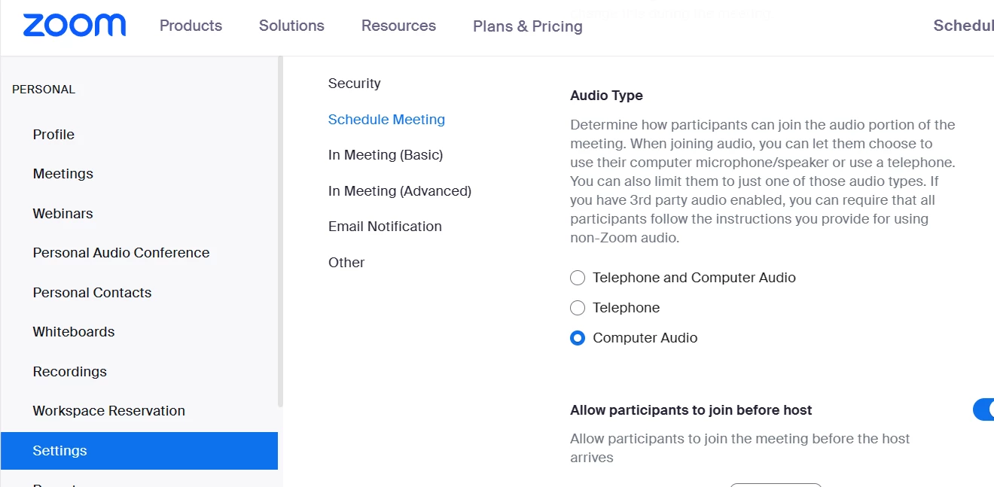Open Personal Audio Conference page

(x=120, y=253)
